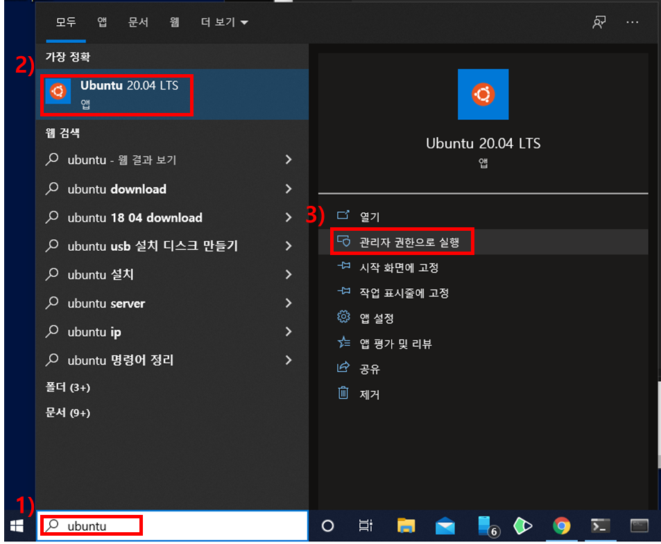Expand arrow for 'ubuntu usb 설치 디스크 만들기'
661x544 pixels.
point(289,246)
